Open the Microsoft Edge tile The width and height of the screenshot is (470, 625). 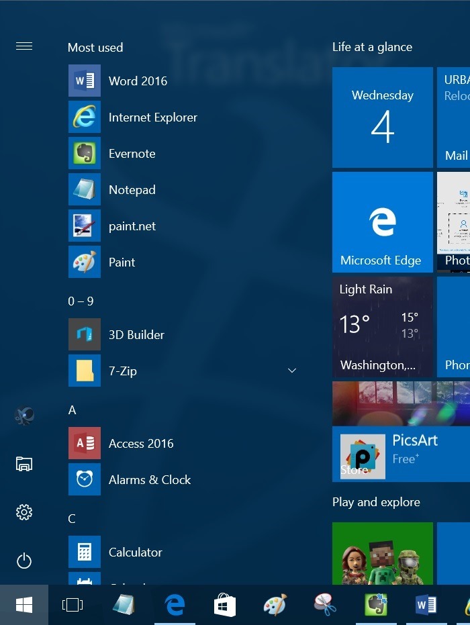coord(383,222)
